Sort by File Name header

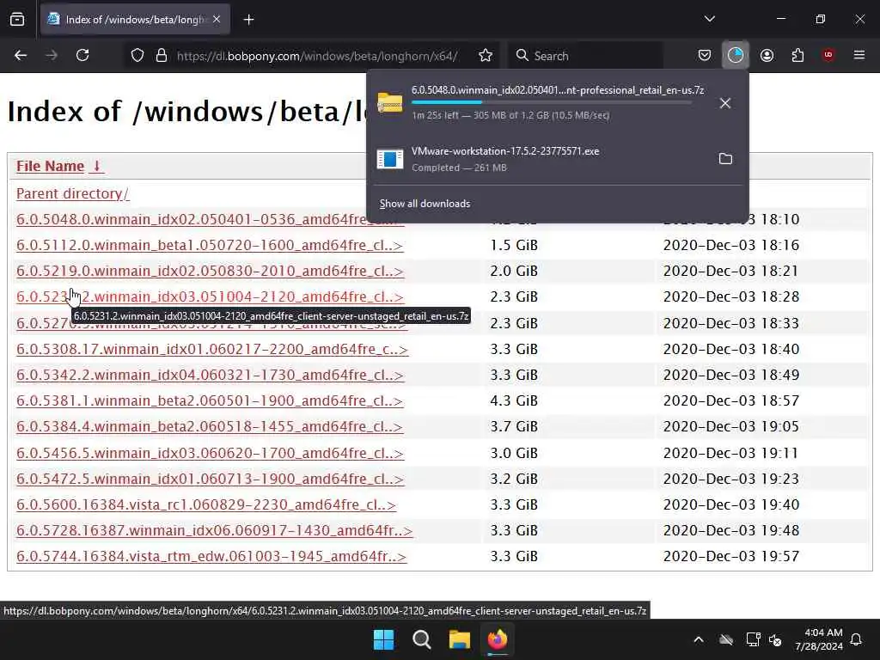[x=50, y=166]
